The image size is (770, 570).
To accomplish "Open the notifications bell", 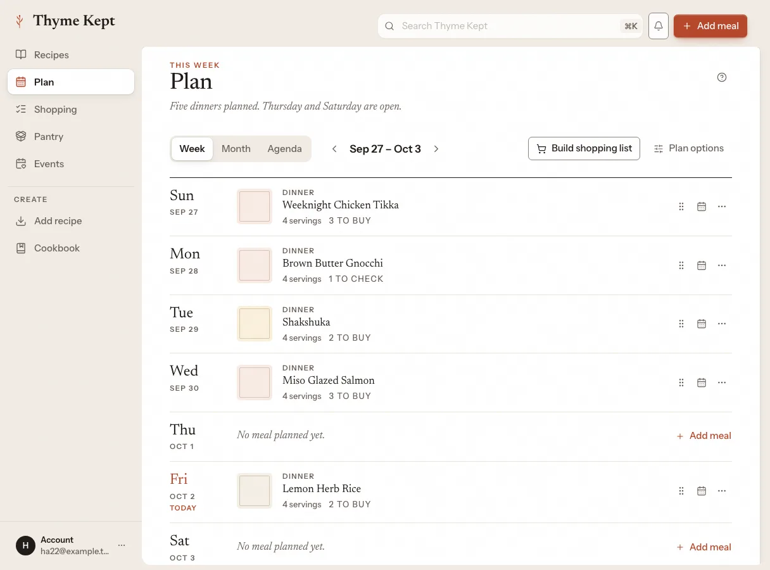I will (659, 26).
